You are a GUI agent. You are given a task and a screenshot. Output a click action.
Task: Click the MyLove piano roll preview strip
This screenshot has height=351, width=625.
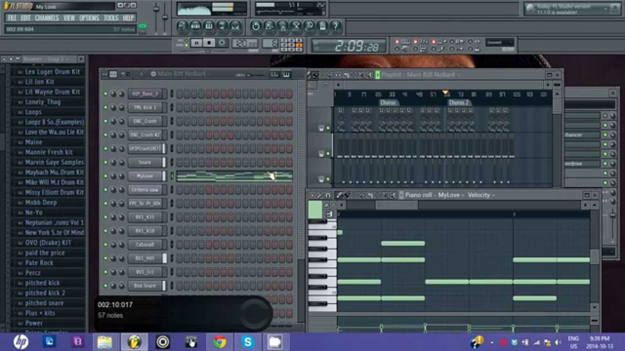pyautogui.click(x=234, y=176)
